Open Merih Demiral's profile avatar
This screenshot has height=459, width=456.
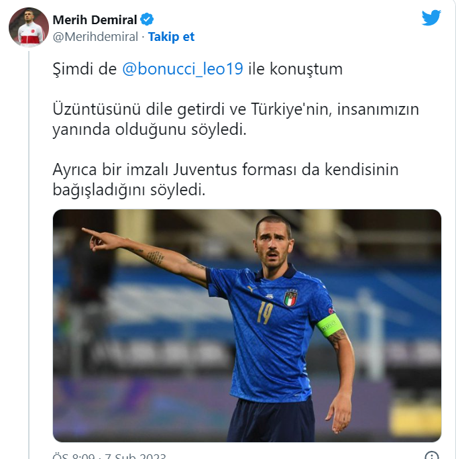pos(29,28)
